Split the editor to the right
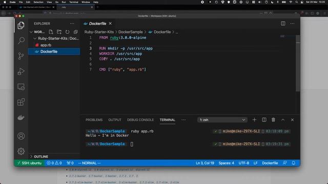The image size is (328, 184). point(283,24)
